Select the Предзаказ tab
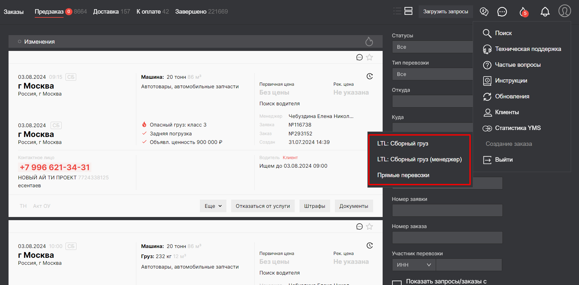 [49, 11]
